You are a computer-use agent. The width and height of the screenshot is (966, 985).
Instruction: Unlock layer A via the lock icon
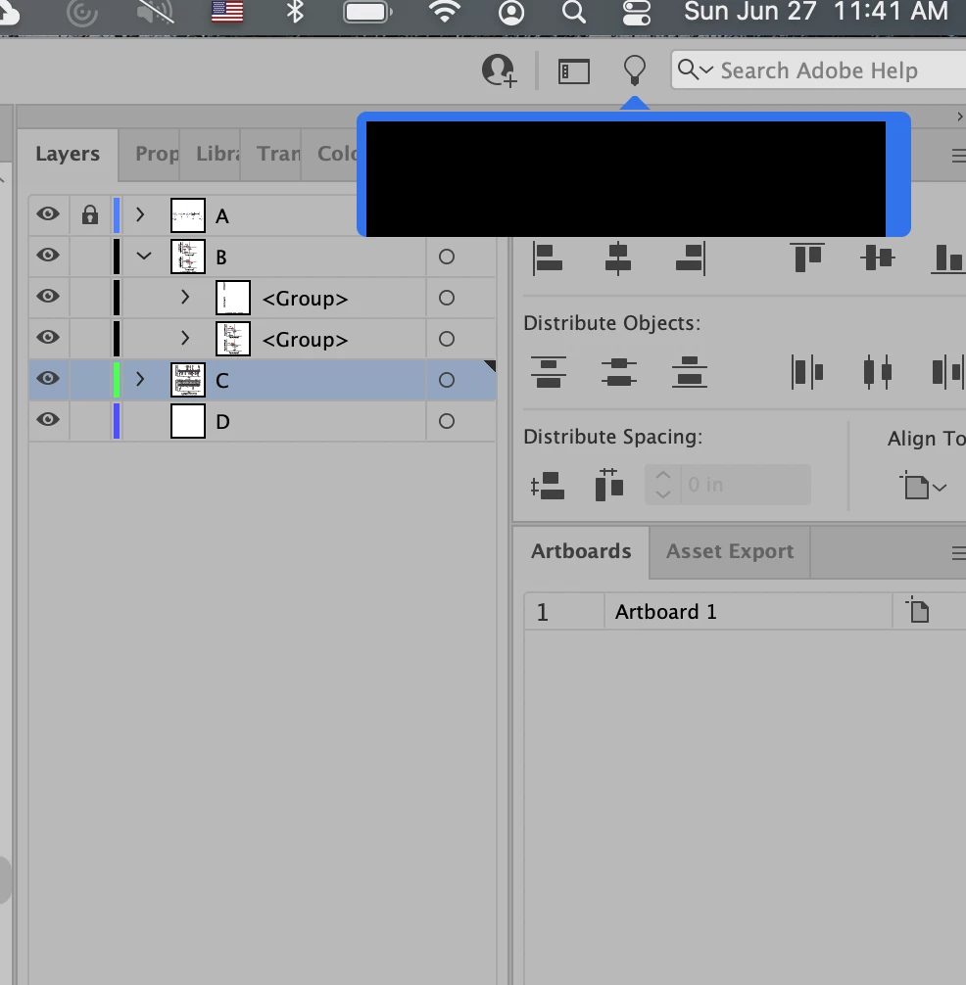point(90,214)
